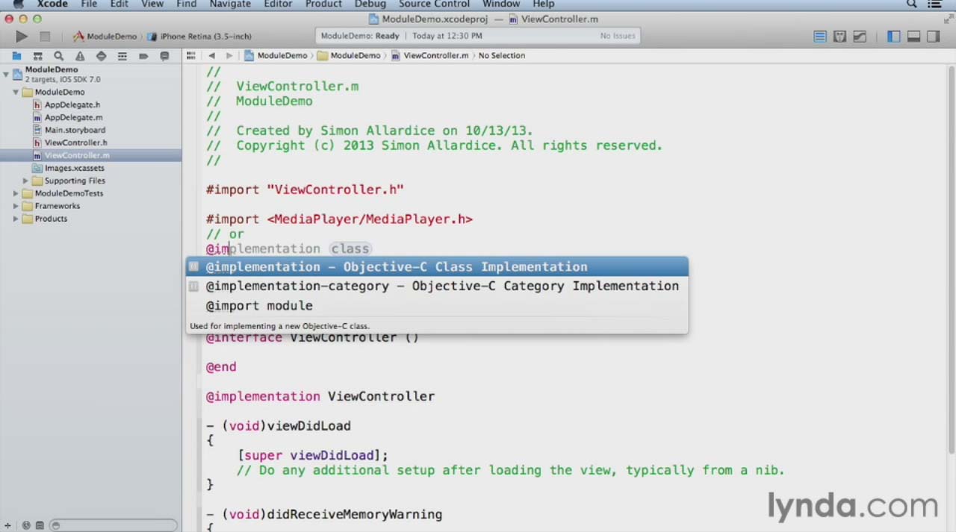Choose the @import module completion
The image size is (956, 532).
point(437,305)
